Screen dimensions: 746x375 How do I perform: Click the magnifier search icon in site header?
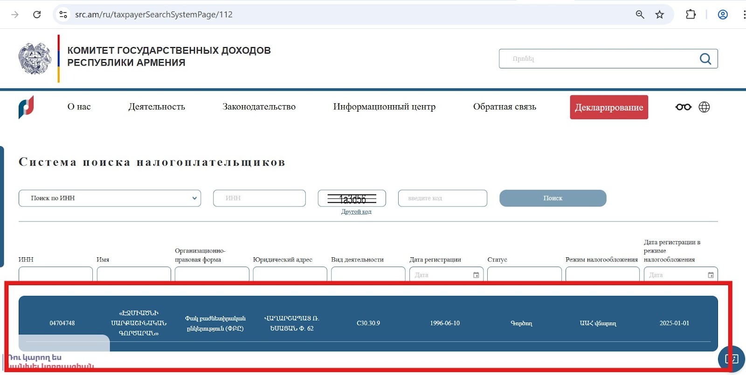coord(705,59)
